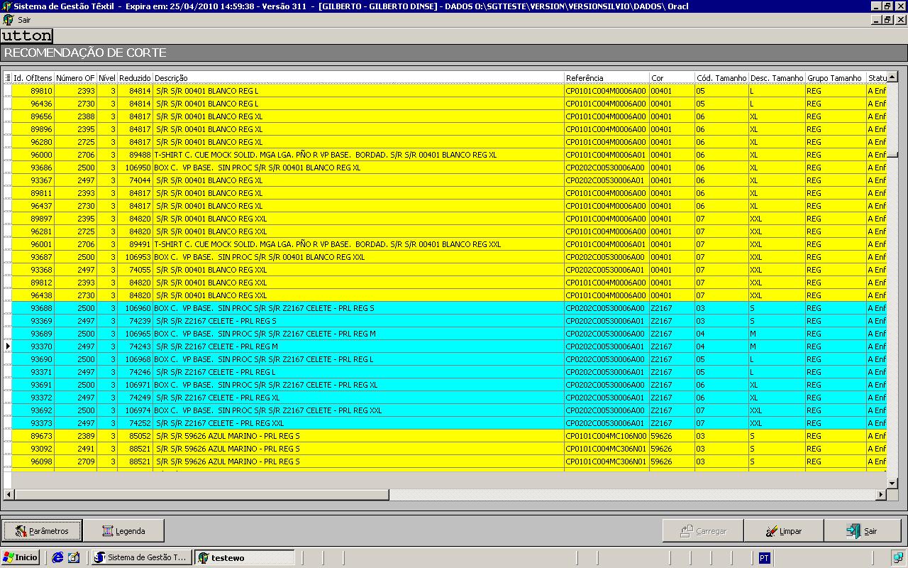Open the Parâmetros settings button

[42, 530]
